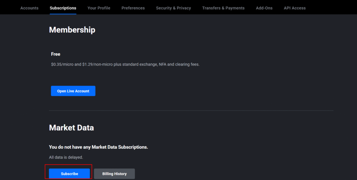Image resolution: width=357 pixels, height=180 pixels.
Task: Switch to the Preferences tab
Action: [x=133, y=8]
